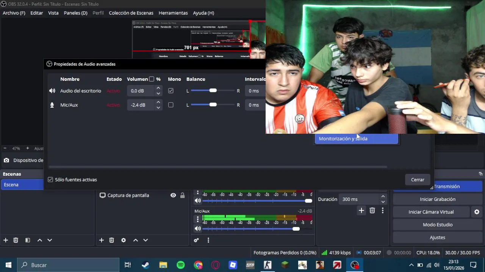Image resolution: width=485 pixels, height=272 pixels.
Task: Add a transition with plus icon
Action: [361, 211]
